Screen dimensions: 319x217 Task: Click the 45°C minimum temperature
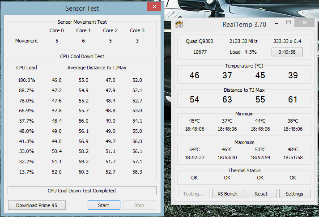coord(195,121)
